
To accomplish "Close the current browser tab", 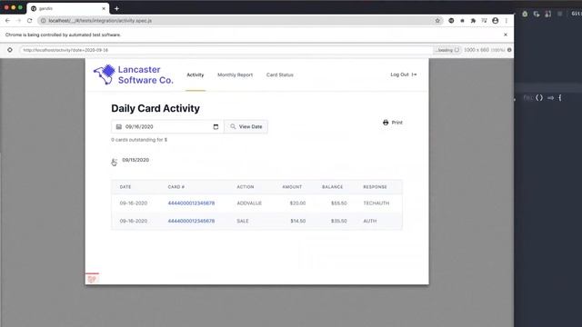I will [104, 8].
